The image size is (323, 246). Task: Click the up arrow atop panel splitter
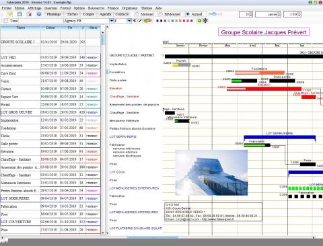[107, 27]
